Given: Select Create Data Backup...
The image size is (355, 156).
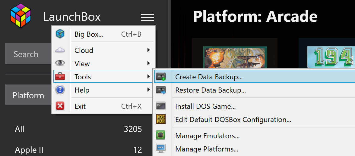Looking at the screenshot, I should point(255,77).
